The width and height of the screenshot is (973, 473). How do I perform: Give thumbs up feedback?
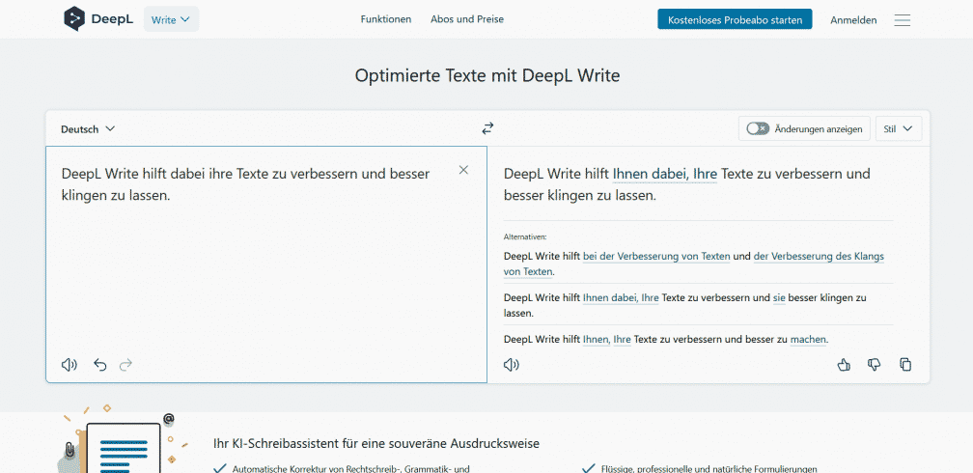coord(844,365)
